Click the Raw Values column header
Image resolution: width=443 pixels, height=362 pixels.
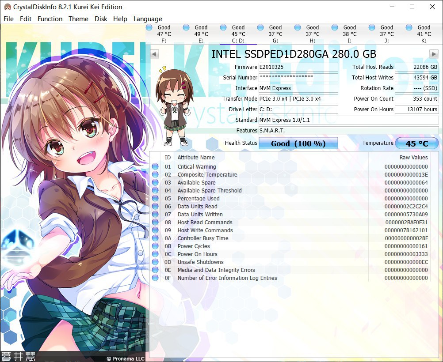click(413, 158)
